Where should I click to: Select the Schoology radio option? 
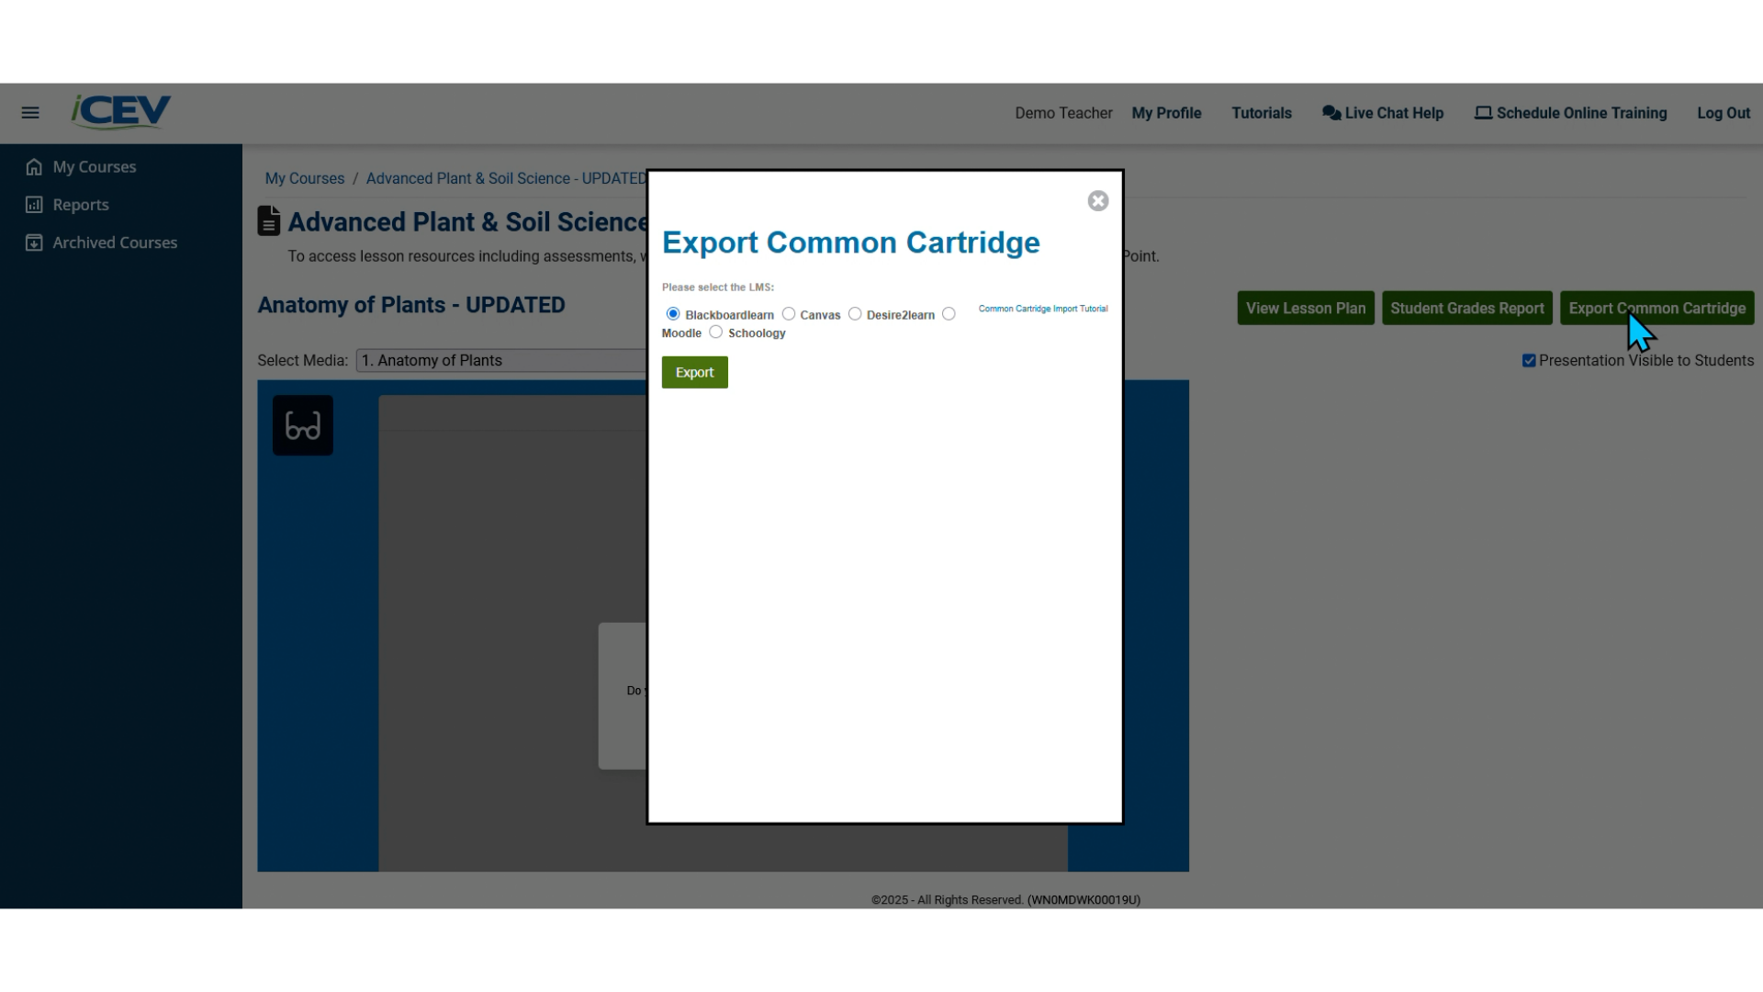(715, 333)
